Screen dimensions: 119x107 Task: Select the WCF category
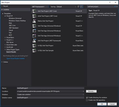tap(10, 35)
